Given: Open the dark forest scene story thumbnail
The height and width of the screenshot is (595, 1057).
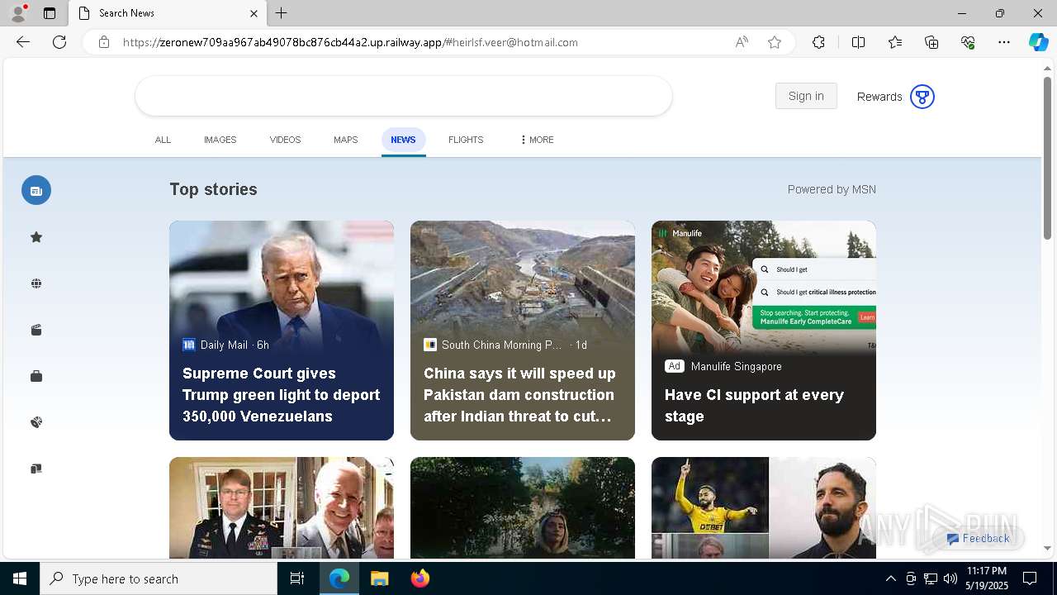Looking at the screenshot, I should click(x=523, y=508).
